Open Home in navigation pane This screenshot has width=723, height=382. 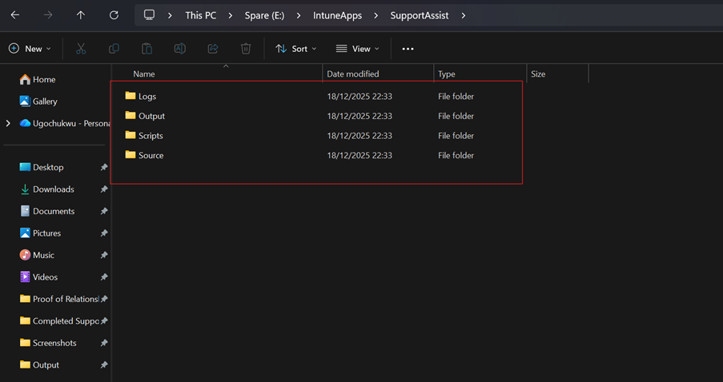coord(38,80)
